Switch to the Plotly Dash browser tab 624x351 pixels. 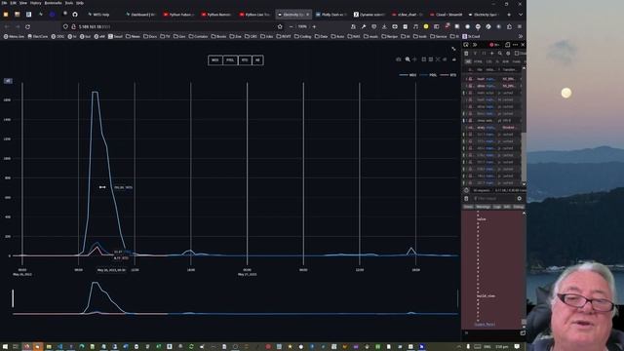coord(331,15)
